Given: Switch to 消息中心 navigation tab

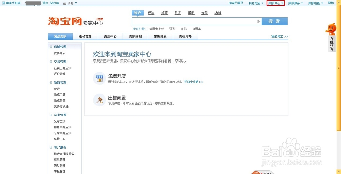Looking at the screenshot, I should pyautogui.click(x=110, y=37).
